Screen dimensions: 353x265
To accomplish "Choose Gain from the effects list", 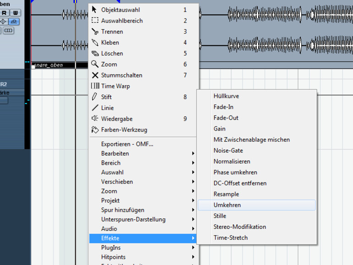I will [257, 129].
